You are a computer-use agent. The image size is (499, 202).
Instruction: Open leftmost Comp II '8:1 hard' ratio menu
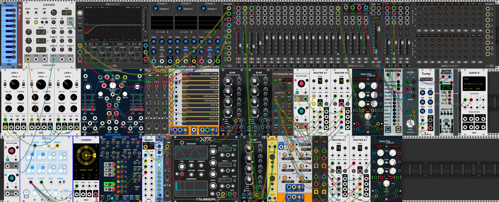162,32
